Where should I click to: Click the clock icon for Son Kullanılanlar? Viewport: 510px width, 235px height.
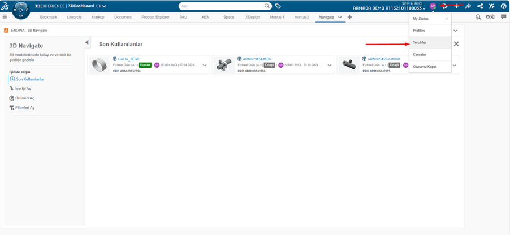12,79
